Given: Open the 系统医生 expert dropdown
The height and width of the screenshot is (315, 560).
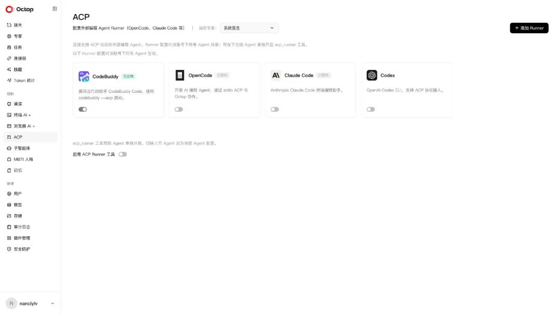Looking at the screenshot, I should tap(249, 28).
